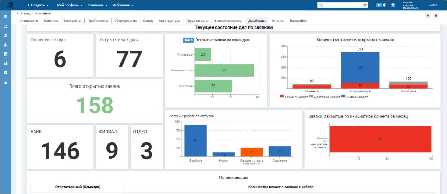447x194 pixels.
Task: Open the Оргструктура tab
Action: click(169, 21)
